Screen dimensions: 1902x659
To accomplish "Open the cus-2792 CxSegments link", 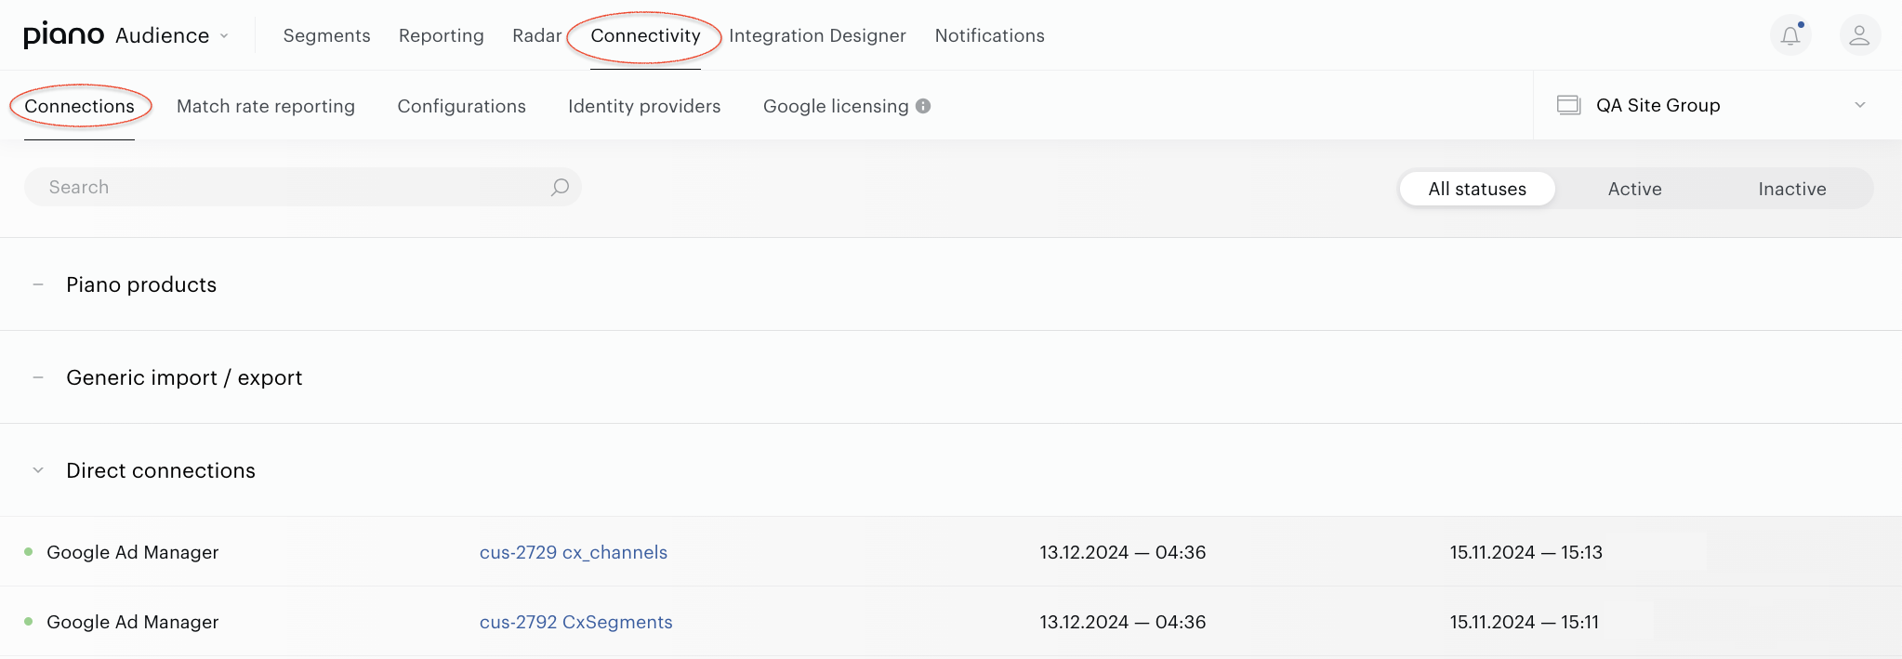I will tap(576, 622).
